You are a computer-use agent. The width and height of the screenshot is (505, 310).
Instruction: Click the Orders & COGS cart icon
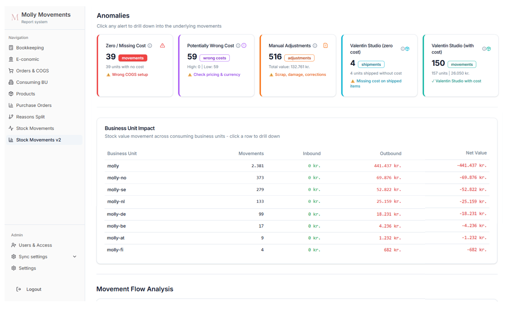11,71
